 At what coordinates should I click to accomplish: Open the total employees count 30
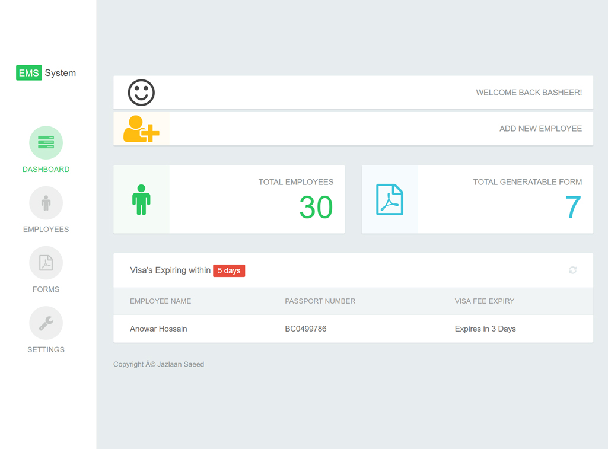click(x=316, y=207)
